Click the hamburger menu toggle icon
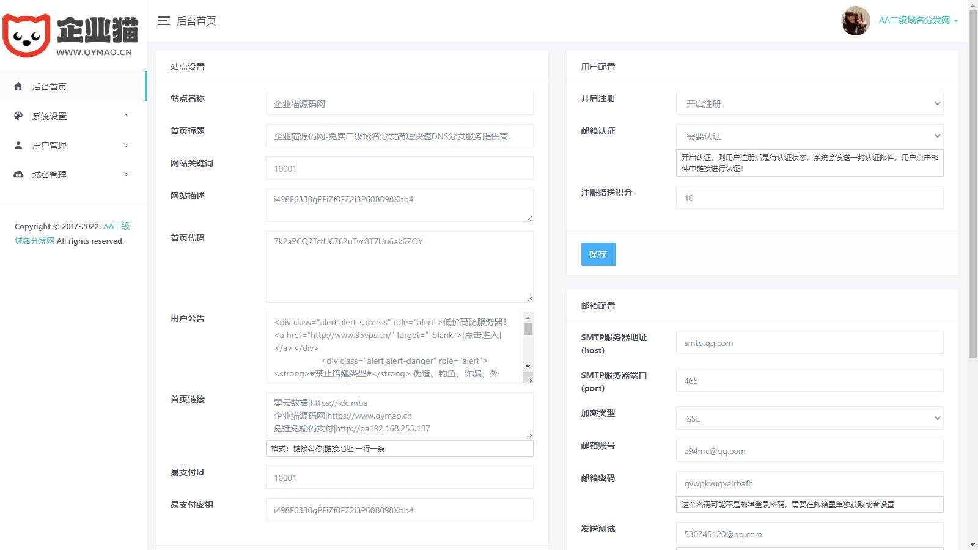This screenshot has width=978, height=550. (163, 21)
